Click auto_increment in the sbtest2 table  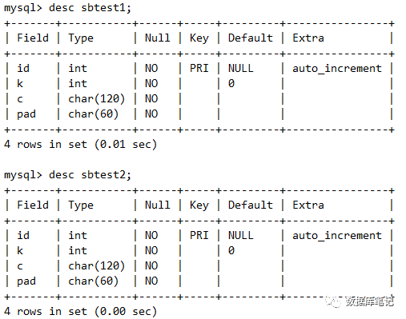click(337, 236)
